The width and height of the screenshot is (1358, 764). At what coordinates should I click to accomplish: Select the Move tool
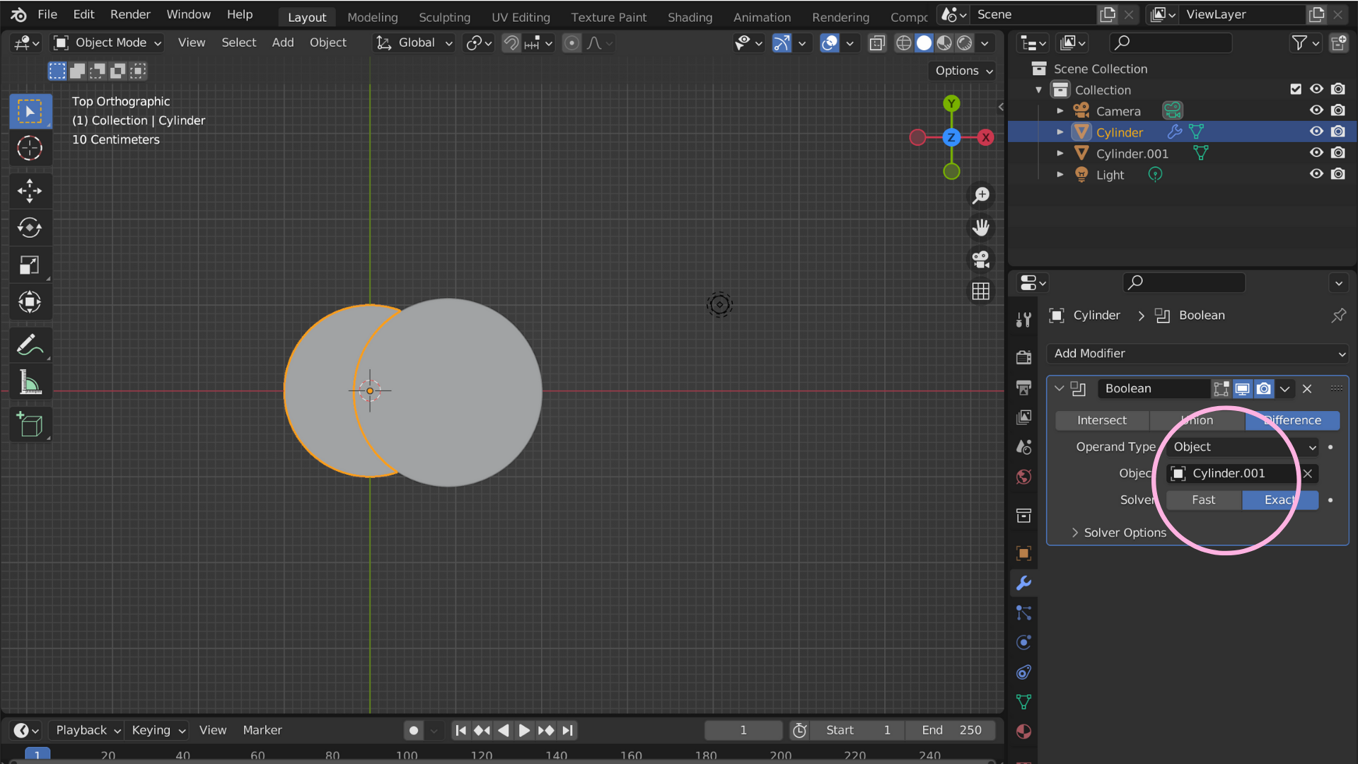(x=30, y=190)
